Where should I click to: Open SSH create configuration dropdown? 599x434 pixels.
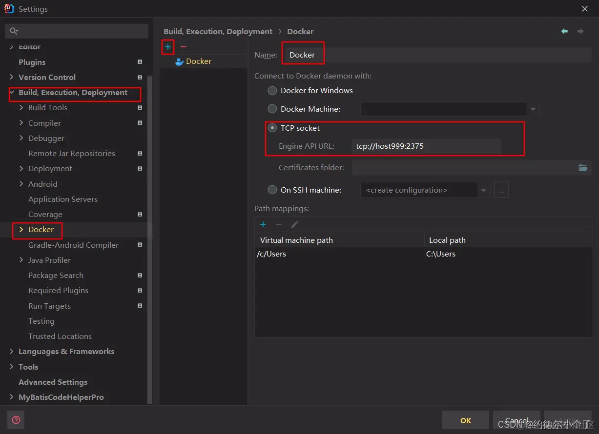click(x=483, y=190)
